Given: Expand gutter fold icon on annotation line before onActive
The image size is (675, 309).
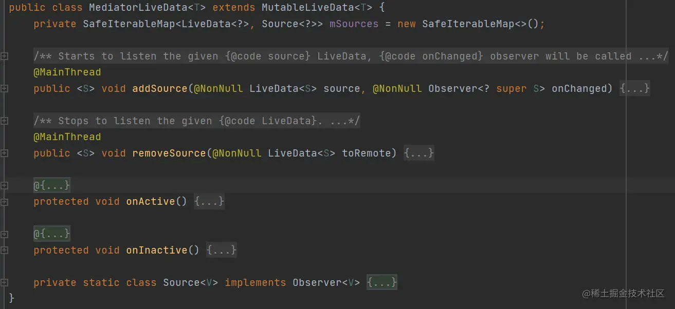Looking at the screenshot, I should (4, 186).
